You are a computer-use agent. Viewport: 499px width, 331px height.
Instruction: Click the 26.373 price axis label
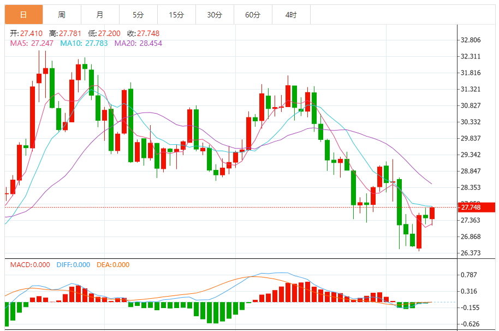471,253
